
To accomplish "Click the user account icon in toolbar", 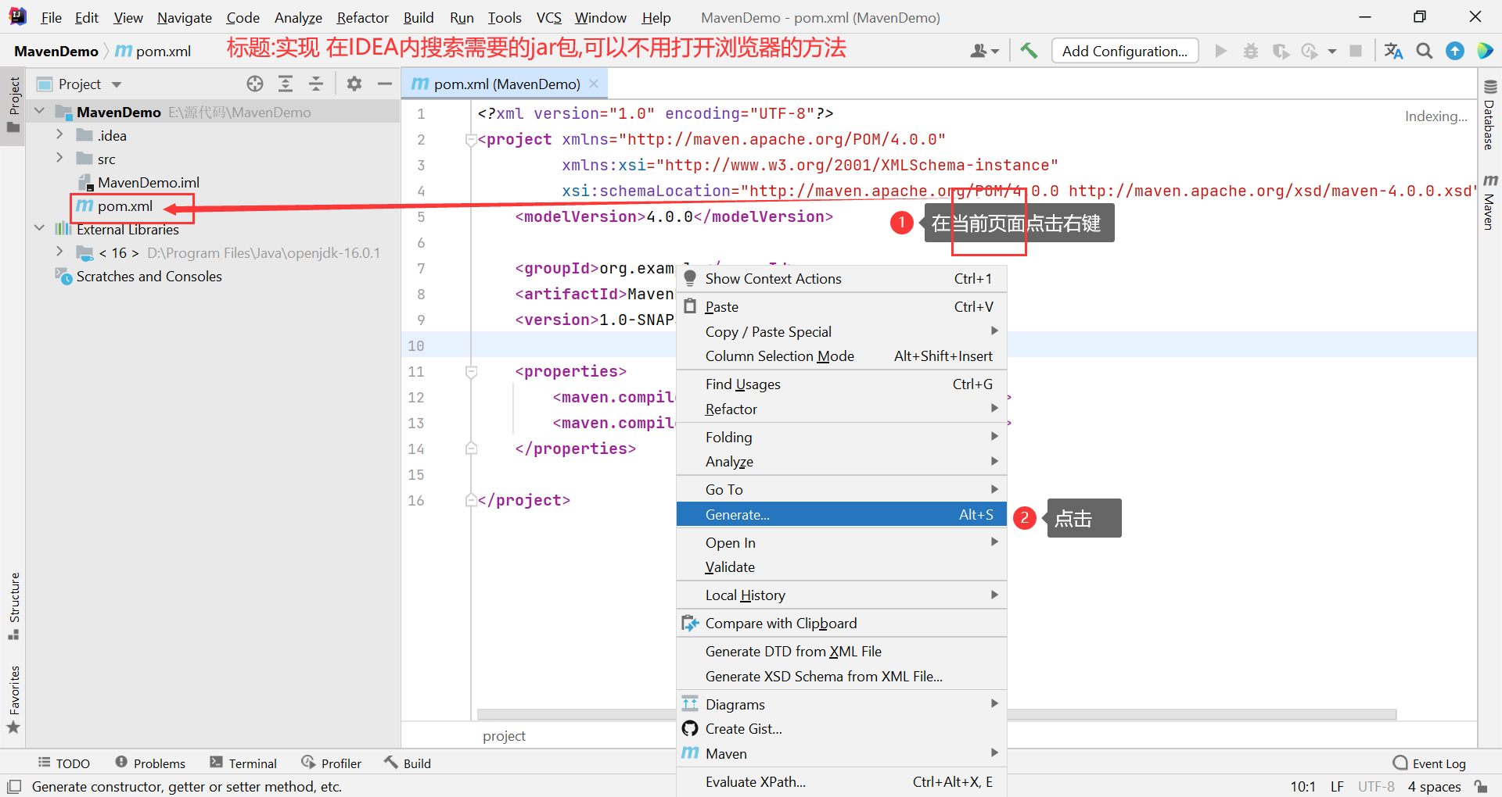I will [984, 51].
